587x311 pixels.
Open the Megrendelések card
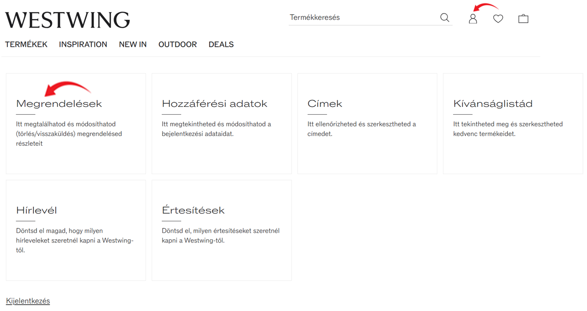(76, 124)
